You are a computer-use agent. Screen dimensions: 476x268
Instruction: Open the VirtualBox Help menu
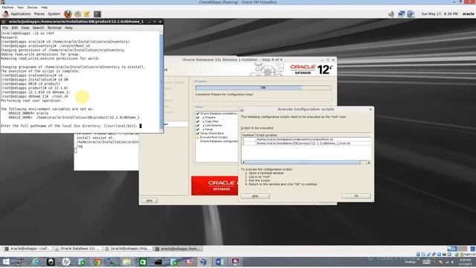click(45, 7)
